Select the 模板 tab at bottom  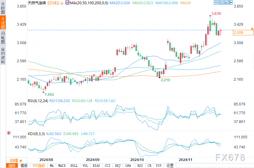point(24,166)
